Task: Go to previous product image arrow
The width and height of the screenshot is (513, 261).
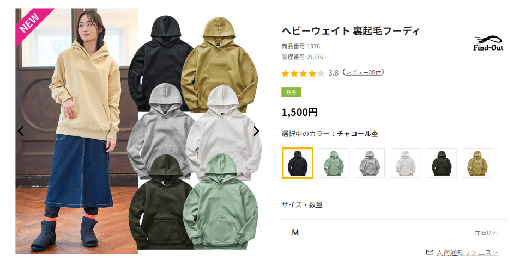Action: tap(21, 131)
